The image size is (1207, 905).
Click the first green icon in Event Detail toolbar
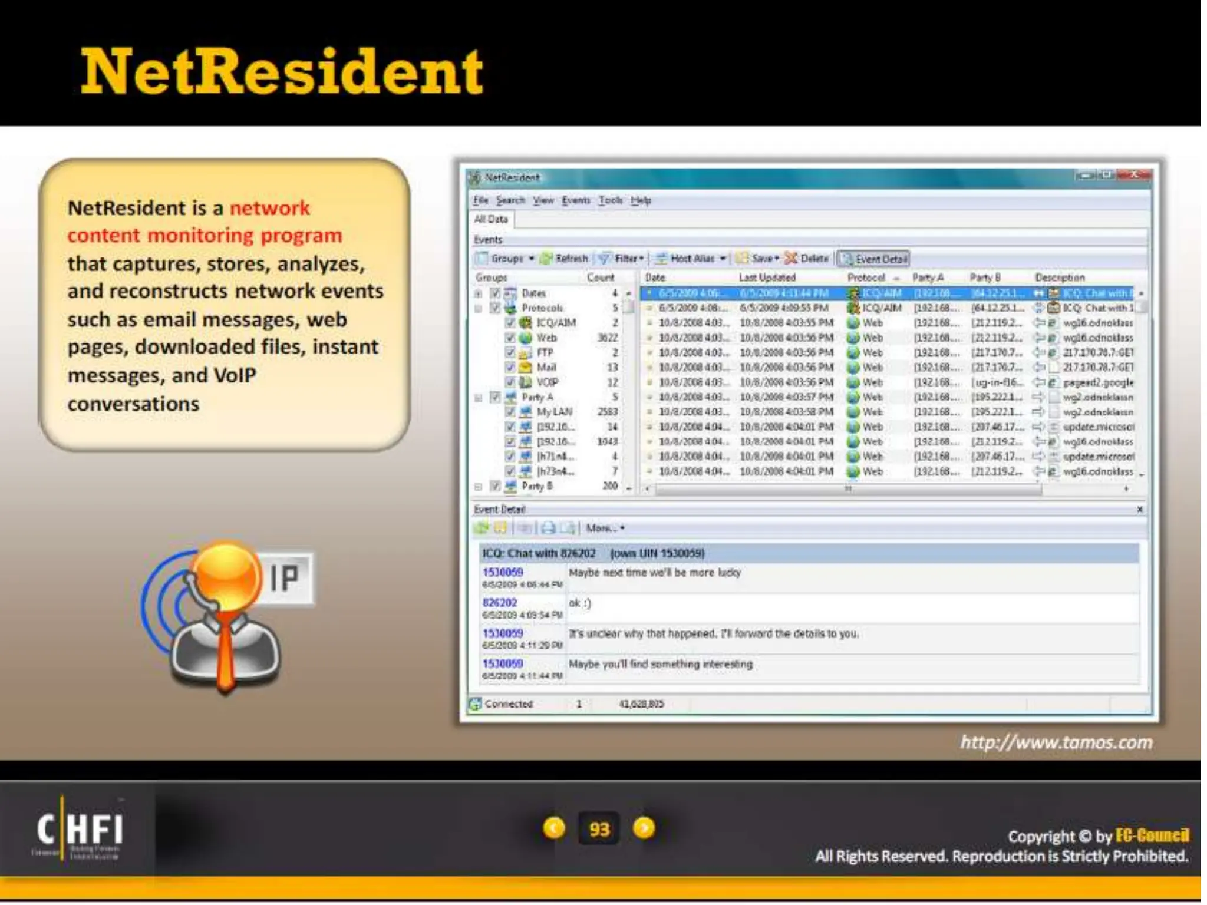point(482,528)
